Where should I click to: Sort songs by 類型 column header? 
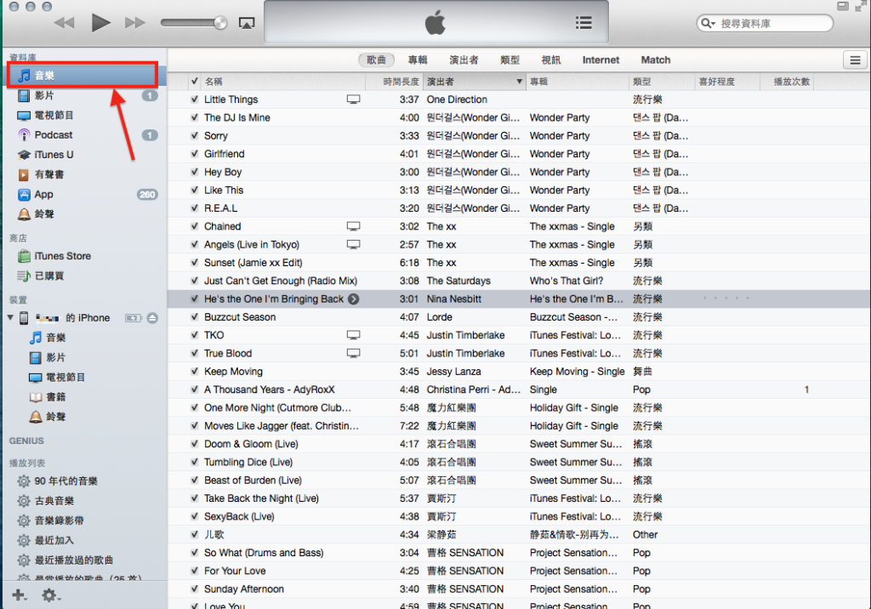(662, 82)
